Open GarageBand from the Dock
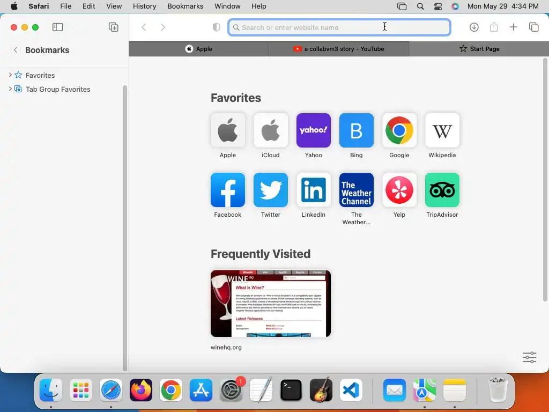This screenshot has width=549, height=412. [x=321, y=390]
